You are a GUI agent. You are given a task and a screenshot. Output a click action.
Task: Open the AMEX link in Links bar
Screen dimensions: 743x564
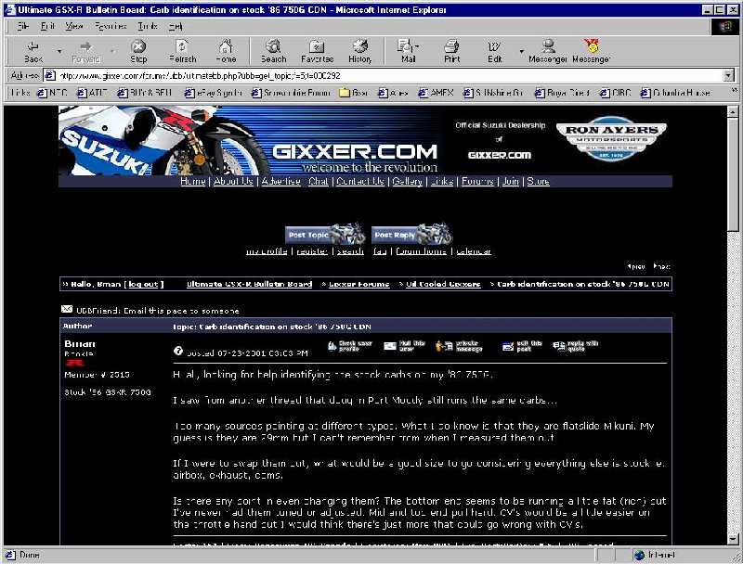[x=436, y=93]
